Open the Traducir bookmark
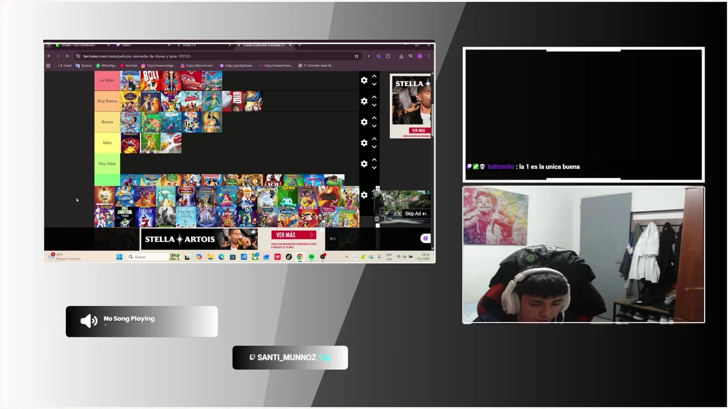This screenshot has height=409, width=728. point(84,65)
